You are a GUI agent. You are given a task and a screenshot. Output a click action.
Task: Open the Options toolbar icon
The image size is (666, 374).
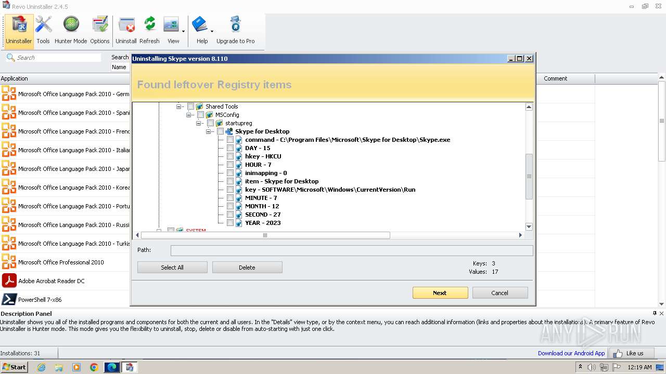(99, 30)
